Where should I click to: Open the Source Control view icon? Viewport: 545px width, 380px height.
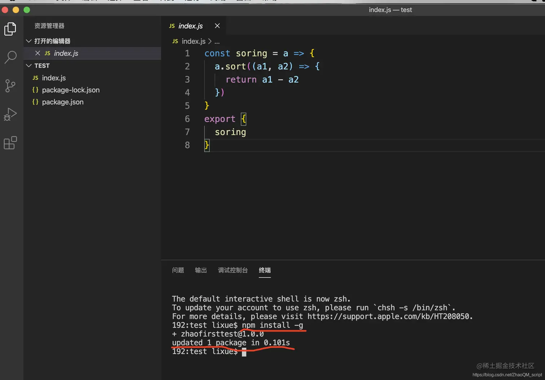click(x=10, y=86)
